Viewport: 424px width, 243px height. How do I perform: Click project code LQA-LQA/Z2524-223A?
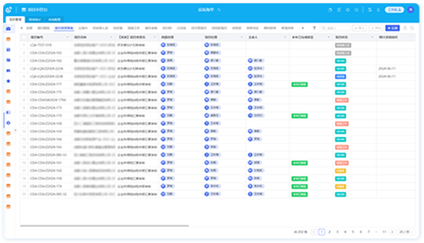(47, 68)
